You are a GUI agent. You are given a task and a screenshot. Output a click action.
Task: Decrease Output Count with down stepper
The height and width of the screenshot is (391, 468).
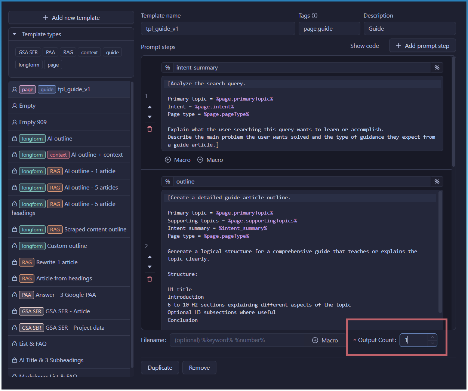(x=432, y=343)
